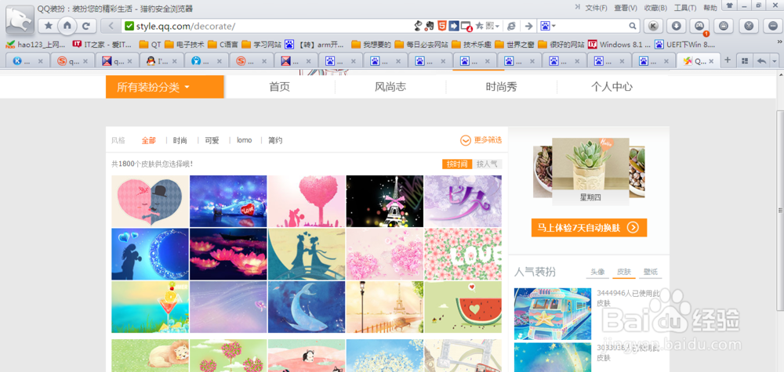Close the active QQ装扮 tab
Image resolution: width=784 pixels, height=372 pixels.
tap(711, 61)
